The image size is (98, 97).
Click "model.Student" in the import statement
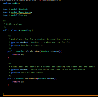(19, 9)
